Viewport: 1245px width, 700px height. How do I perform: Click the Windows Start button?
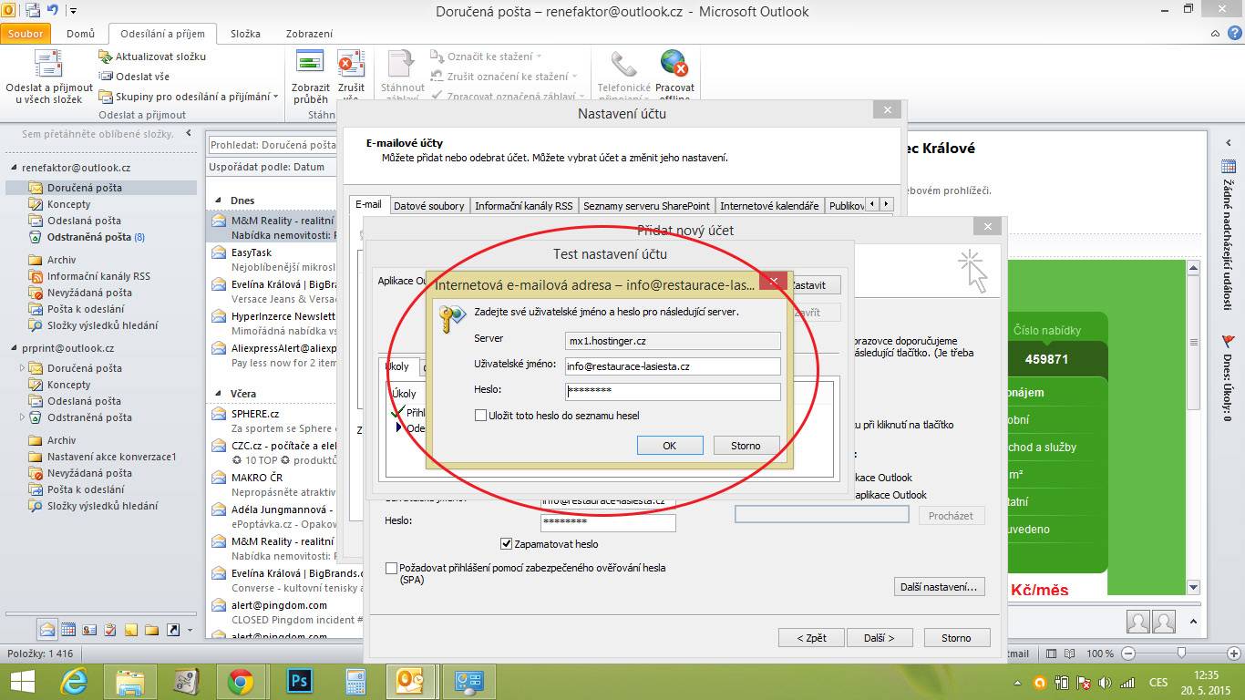(22, 681)
